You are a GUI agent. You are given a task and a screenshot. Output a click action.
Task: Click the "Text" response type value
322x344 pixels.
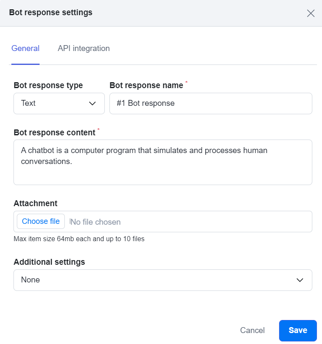pyautogui.click(x=28, y=103)
